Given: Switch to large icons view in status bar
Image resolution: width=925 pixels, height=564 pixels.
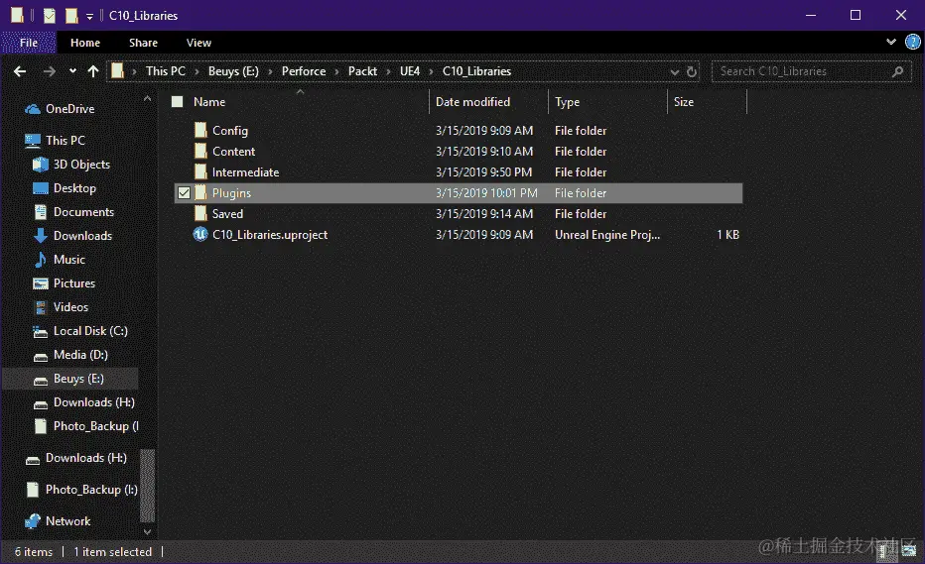Looking at the screenshot, I should (x=908, y=551).
